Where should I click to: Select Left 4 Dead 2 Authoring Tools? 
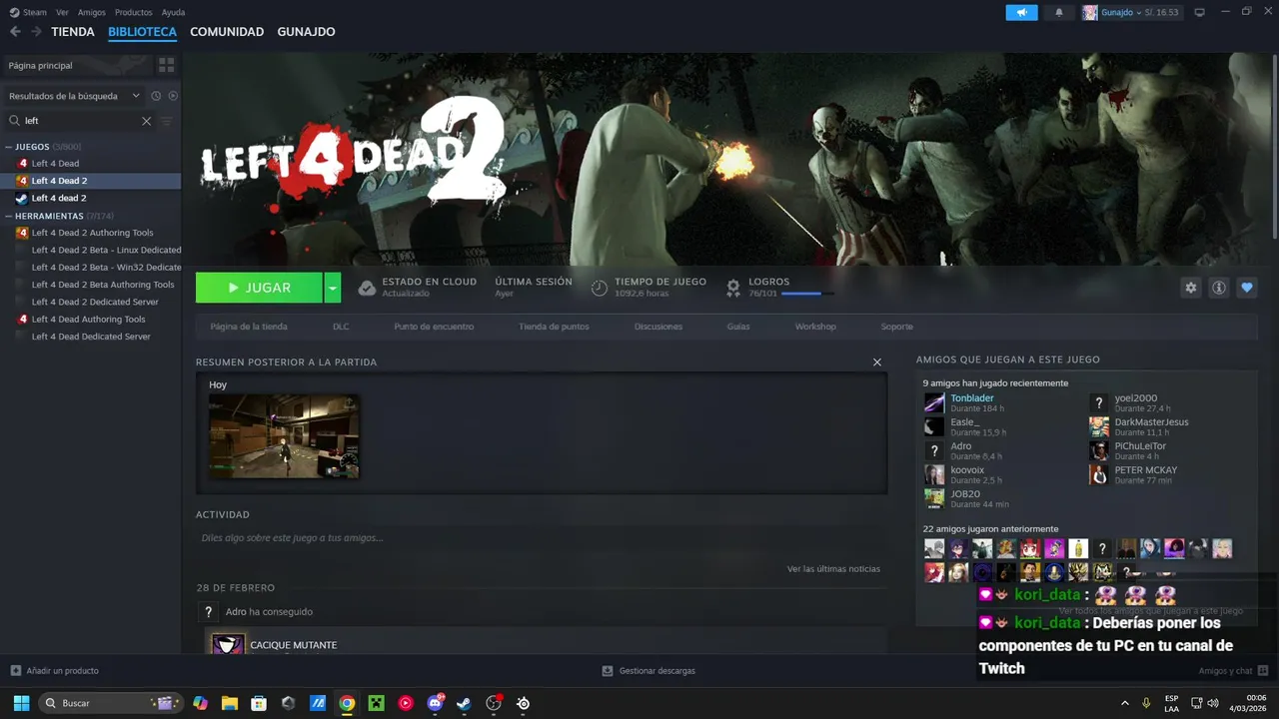click(x=91, y=233)
